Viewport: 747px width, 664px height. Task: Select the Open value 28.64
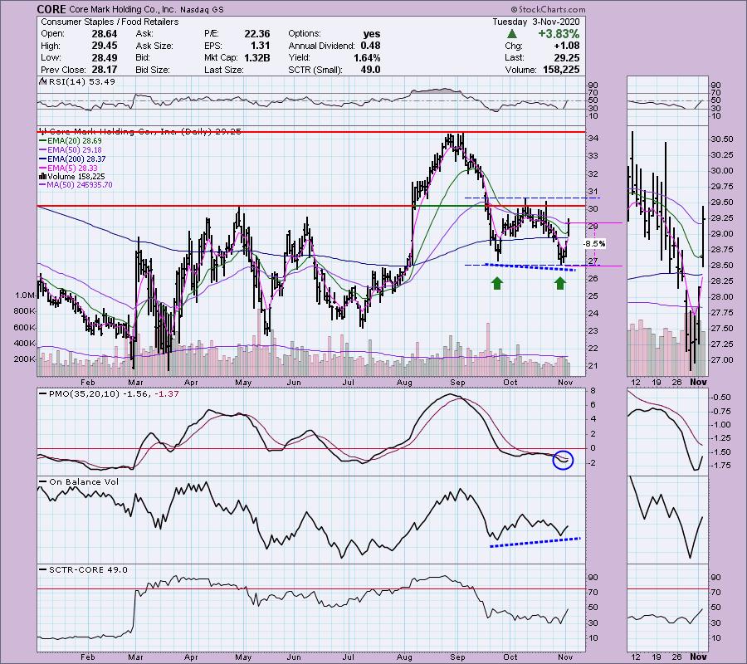[x=104, y=34]
